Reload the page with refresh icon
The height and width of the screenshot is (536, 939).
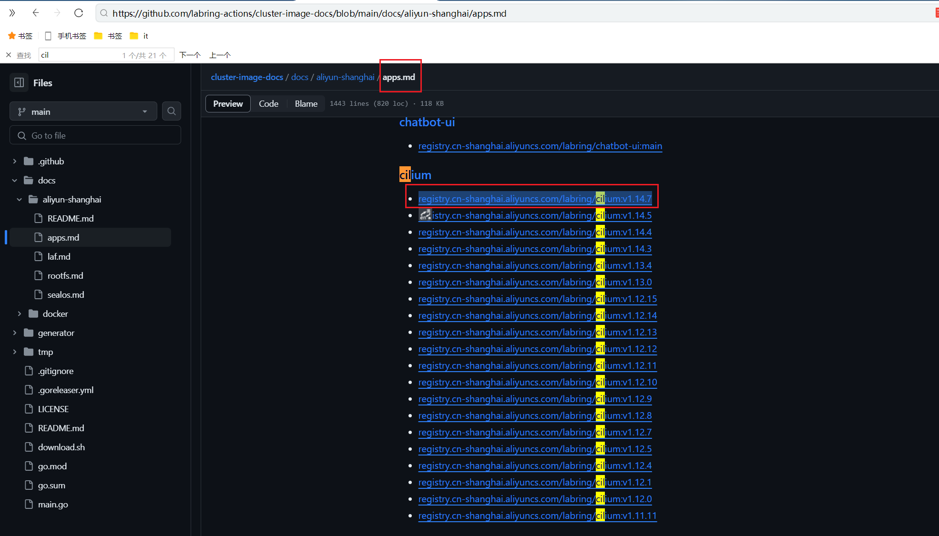[x=79, y=13]
